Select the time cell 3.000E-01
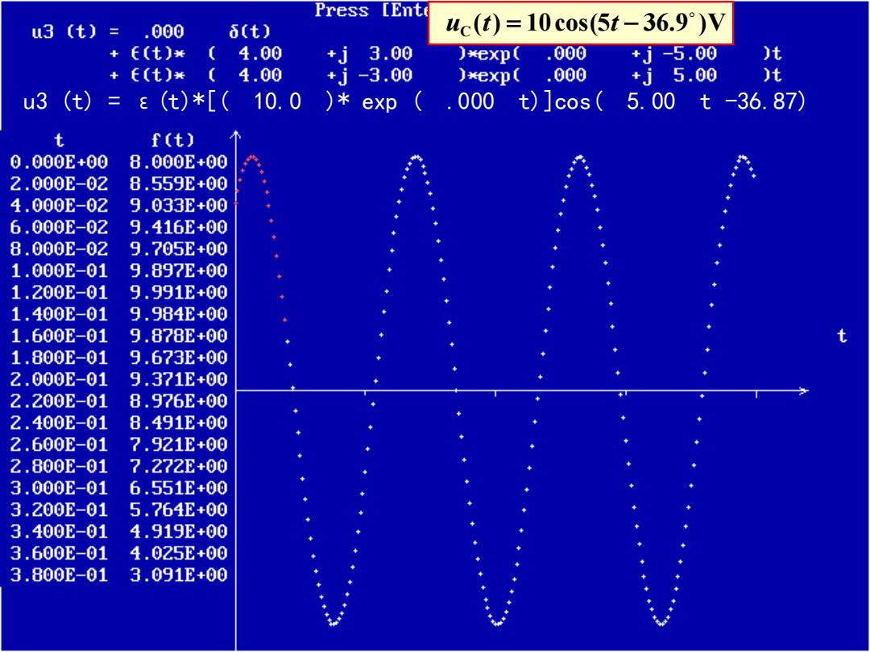870x652 pixels. tap(60, 489)
